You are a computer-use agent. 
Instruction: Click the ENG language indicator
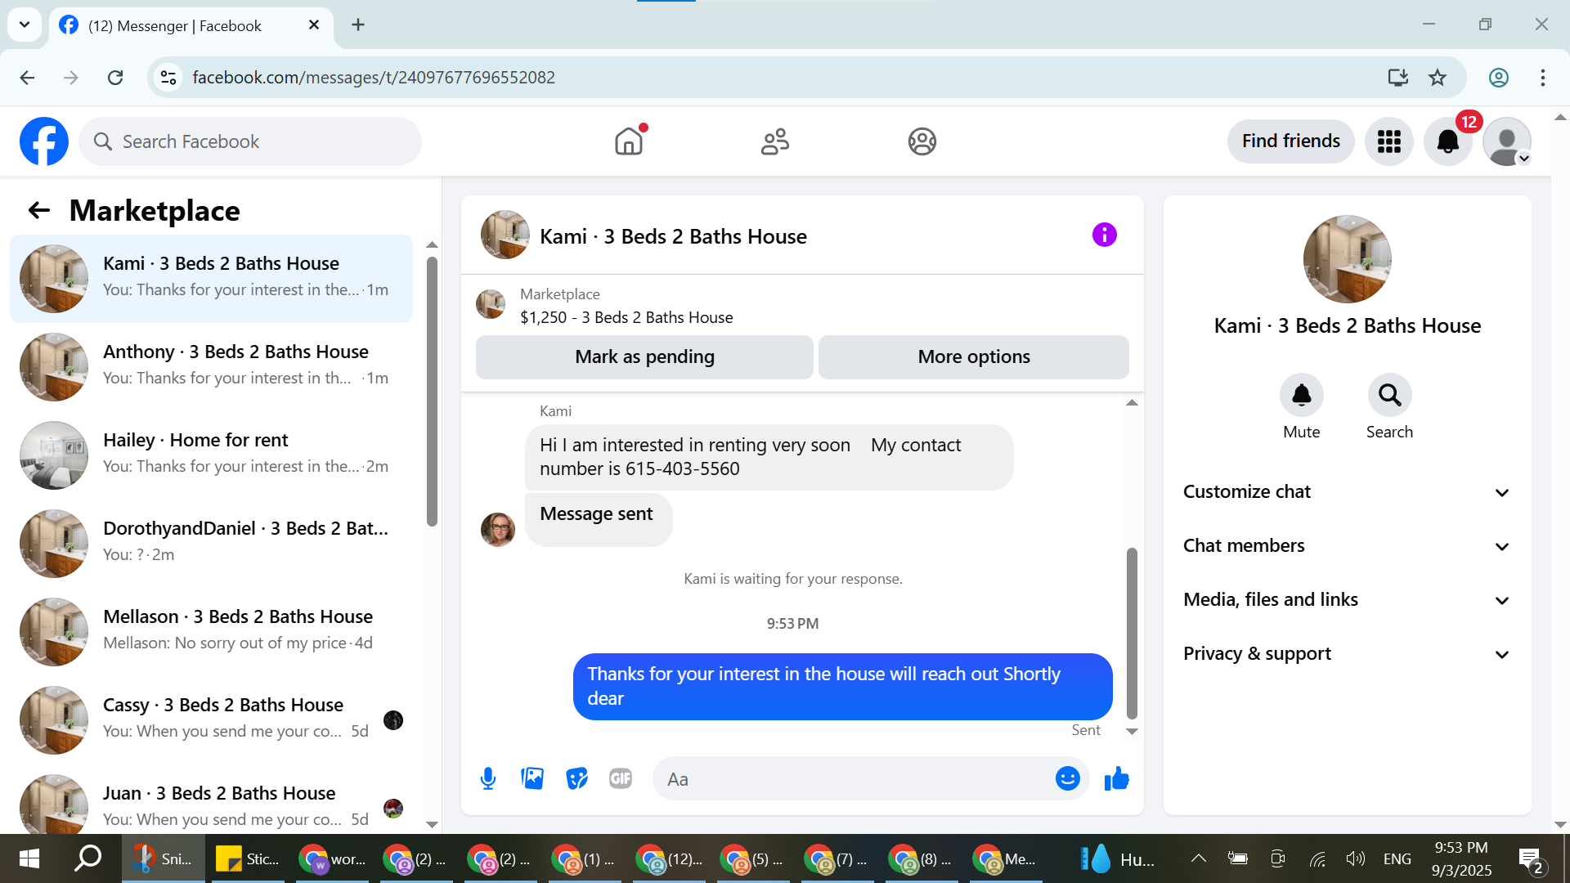[x=1397, y=858]
